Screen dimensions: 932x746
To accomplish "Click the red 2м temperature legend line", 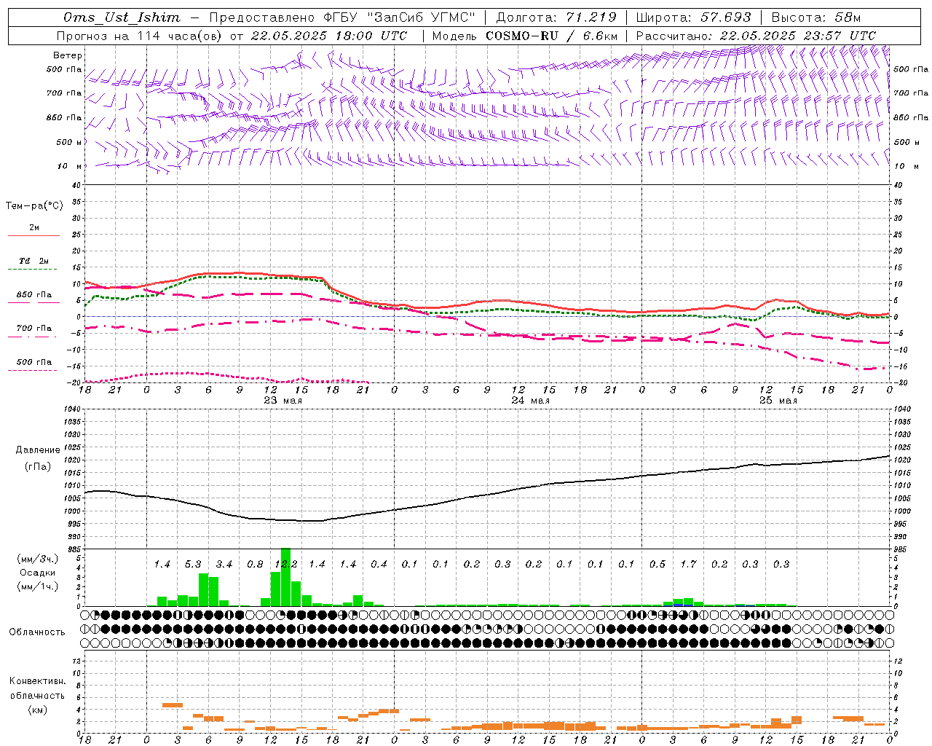I will (33, 235).
